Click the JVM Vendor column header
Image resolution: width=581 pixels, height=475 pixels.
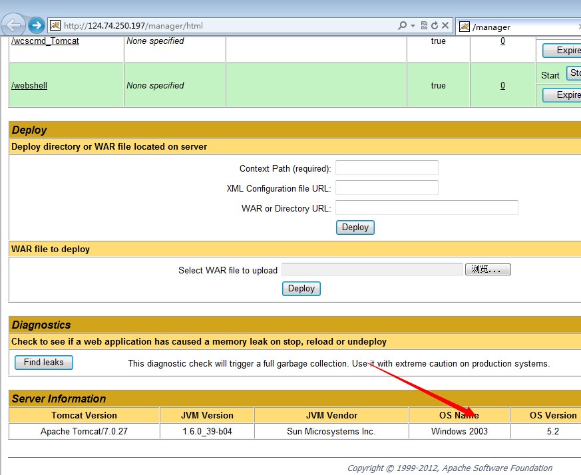pyautogui.click(x=331, y=415)
